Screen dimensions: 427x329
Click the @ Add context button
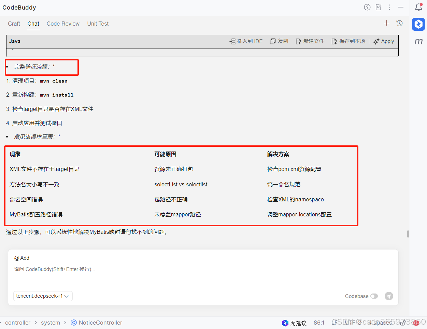pyautogui.click(x=22, y=258)
